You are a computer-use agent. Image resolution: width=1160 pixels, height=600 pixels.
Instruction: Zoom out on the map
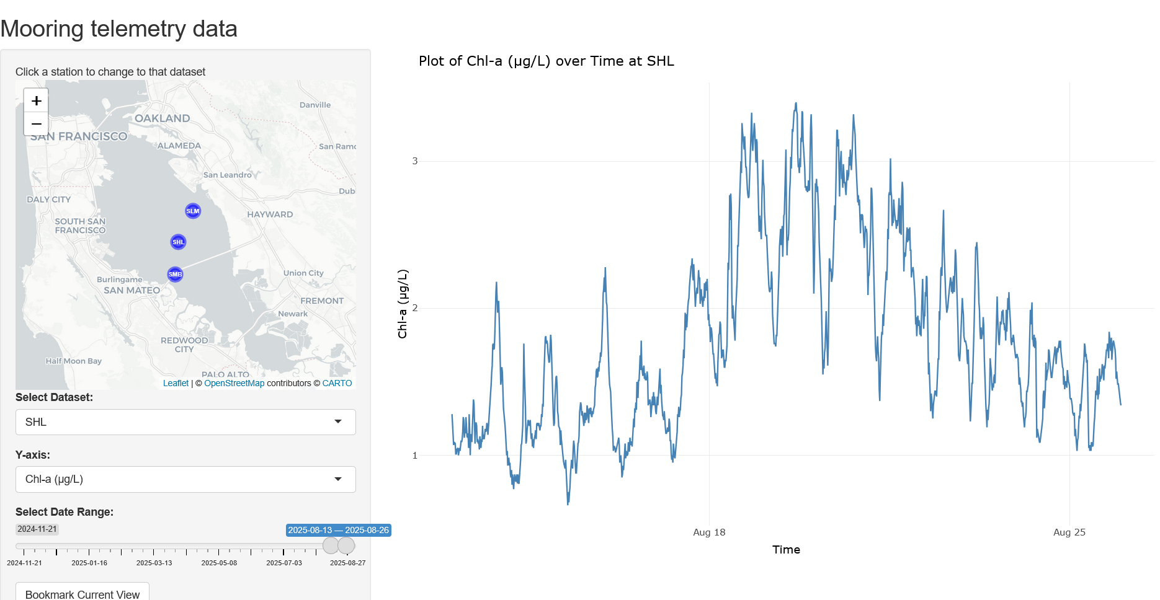(37, 124)
